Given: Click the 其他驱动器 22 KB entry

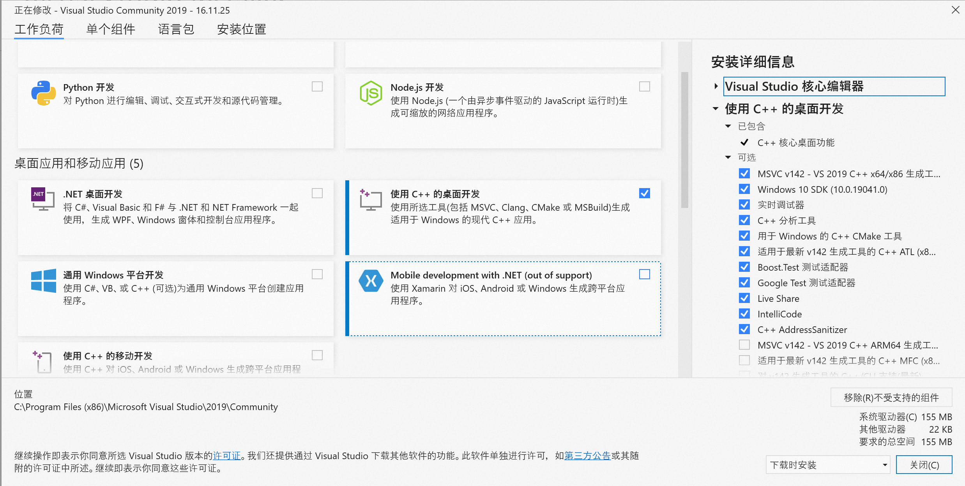Looking at the screenshot, I should (x=905, y=429).
